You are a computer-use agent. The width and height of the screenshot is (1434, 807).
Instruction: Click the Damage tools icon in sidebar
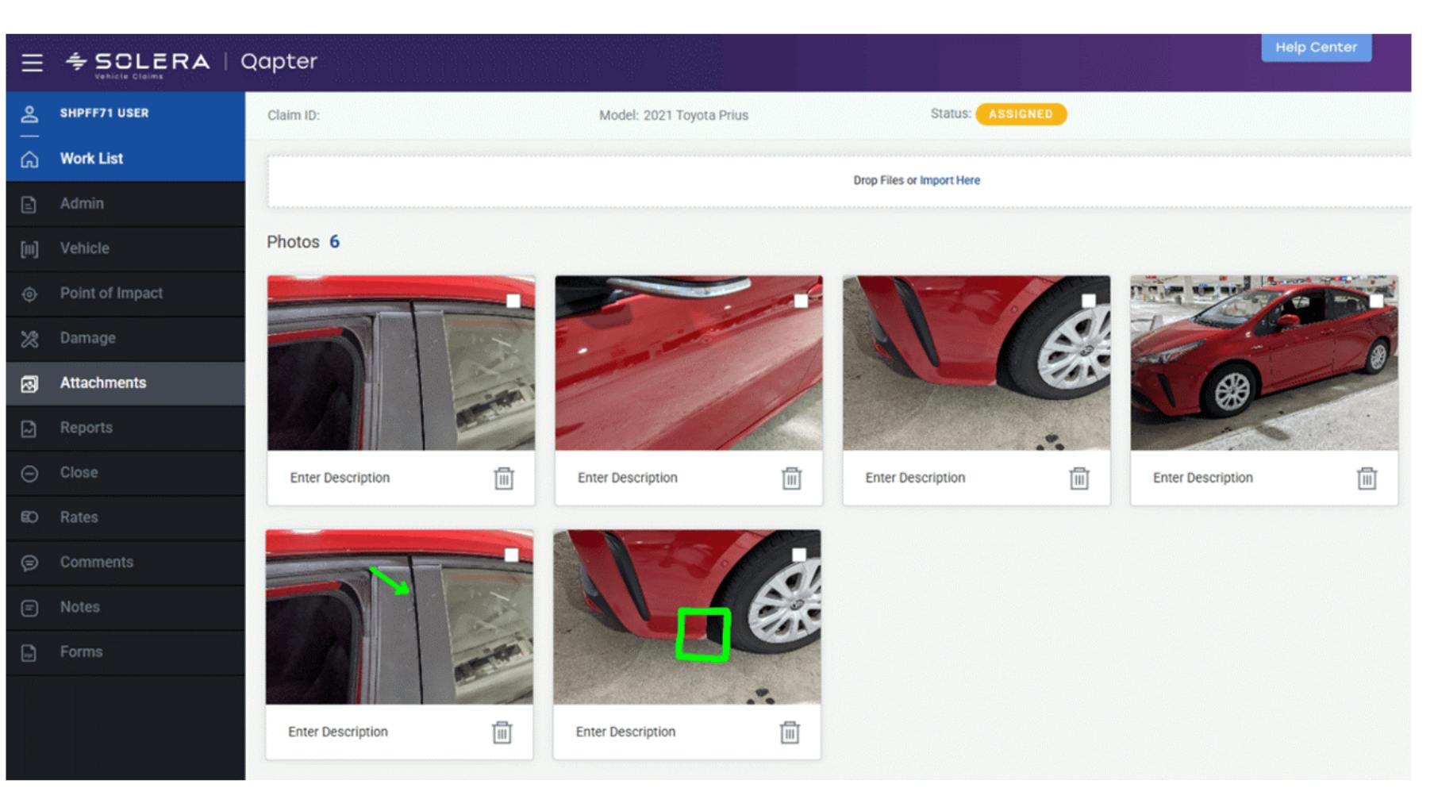pyautogui.click(x=29, y=339)
